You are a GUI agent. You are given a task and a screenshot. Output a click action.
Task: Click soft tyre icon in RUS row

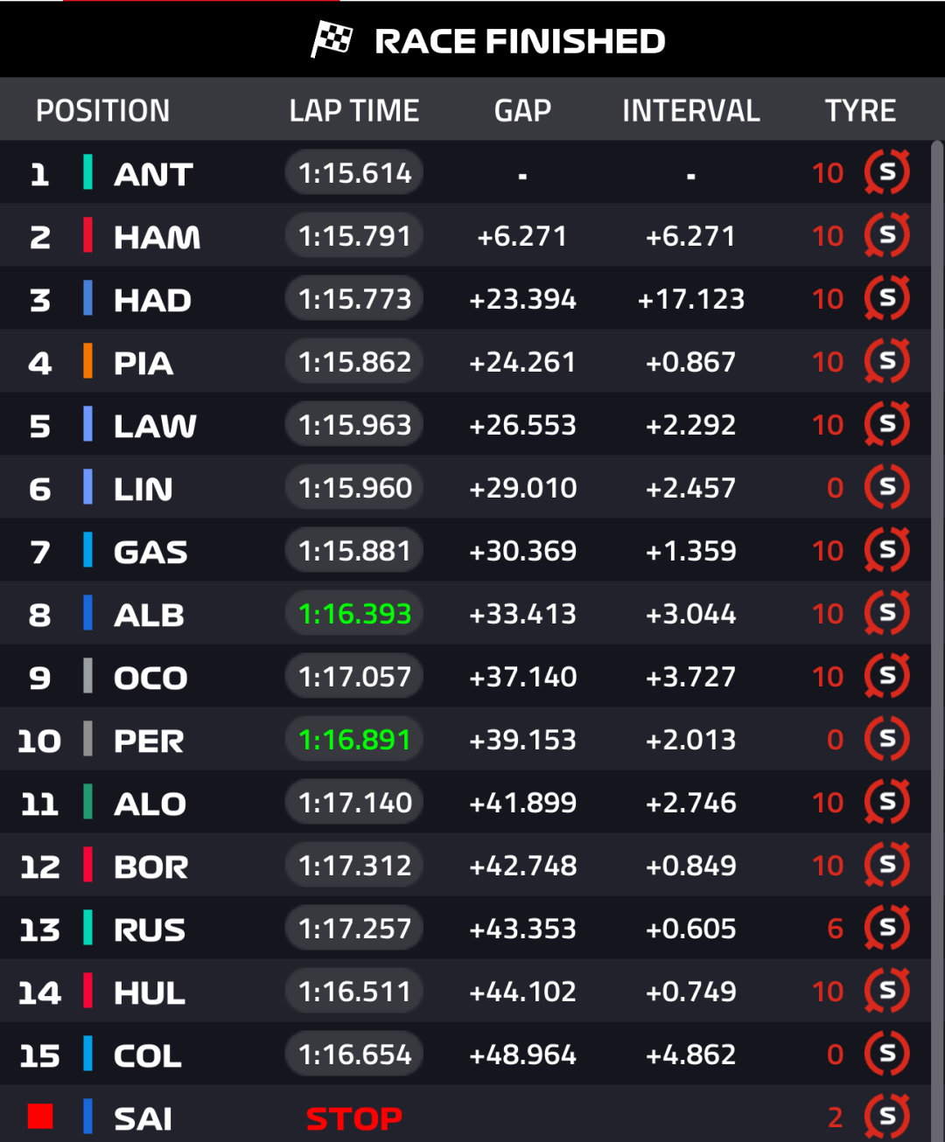887,928
